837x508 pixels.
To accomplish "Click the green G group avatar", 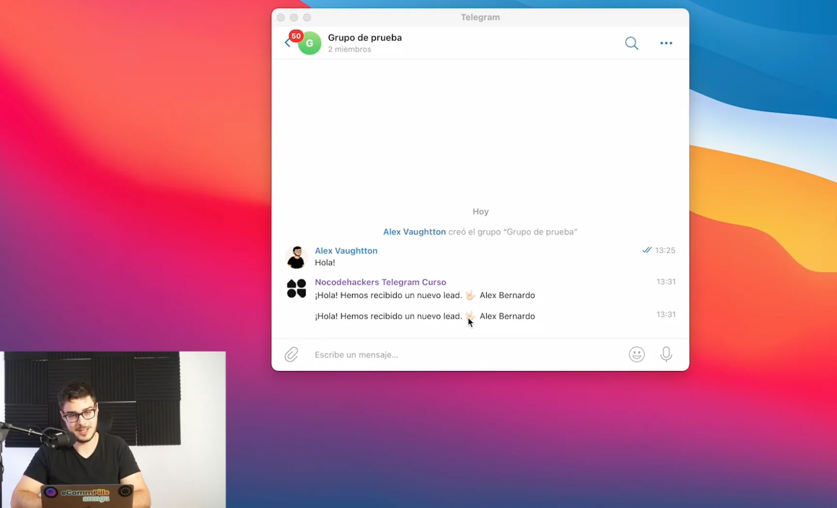I will click(310, 44).
